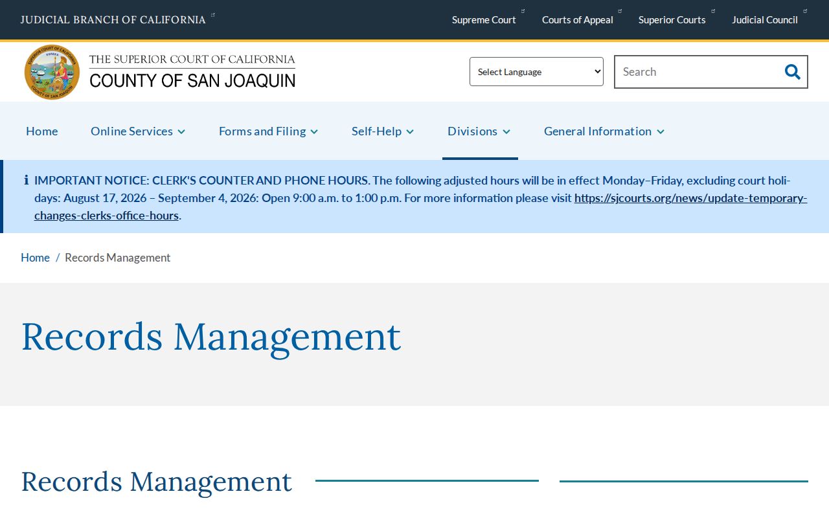Viewport: 829px width, 518px height.
Task: Open the Superior Courts link
Action: tap(672, 19)
